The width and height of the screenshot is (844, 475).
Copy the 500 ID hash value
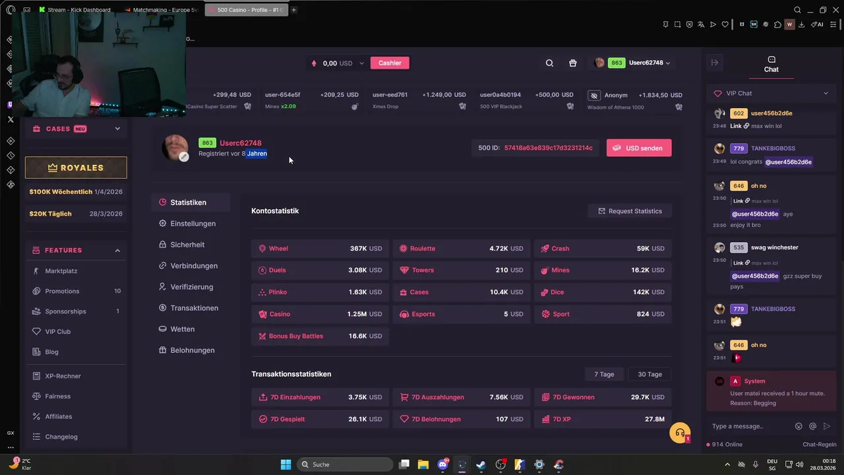pos(548,148)
